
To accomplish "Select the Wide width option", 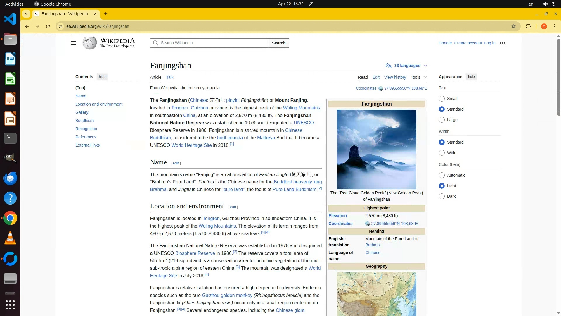I will coord(441,153).
